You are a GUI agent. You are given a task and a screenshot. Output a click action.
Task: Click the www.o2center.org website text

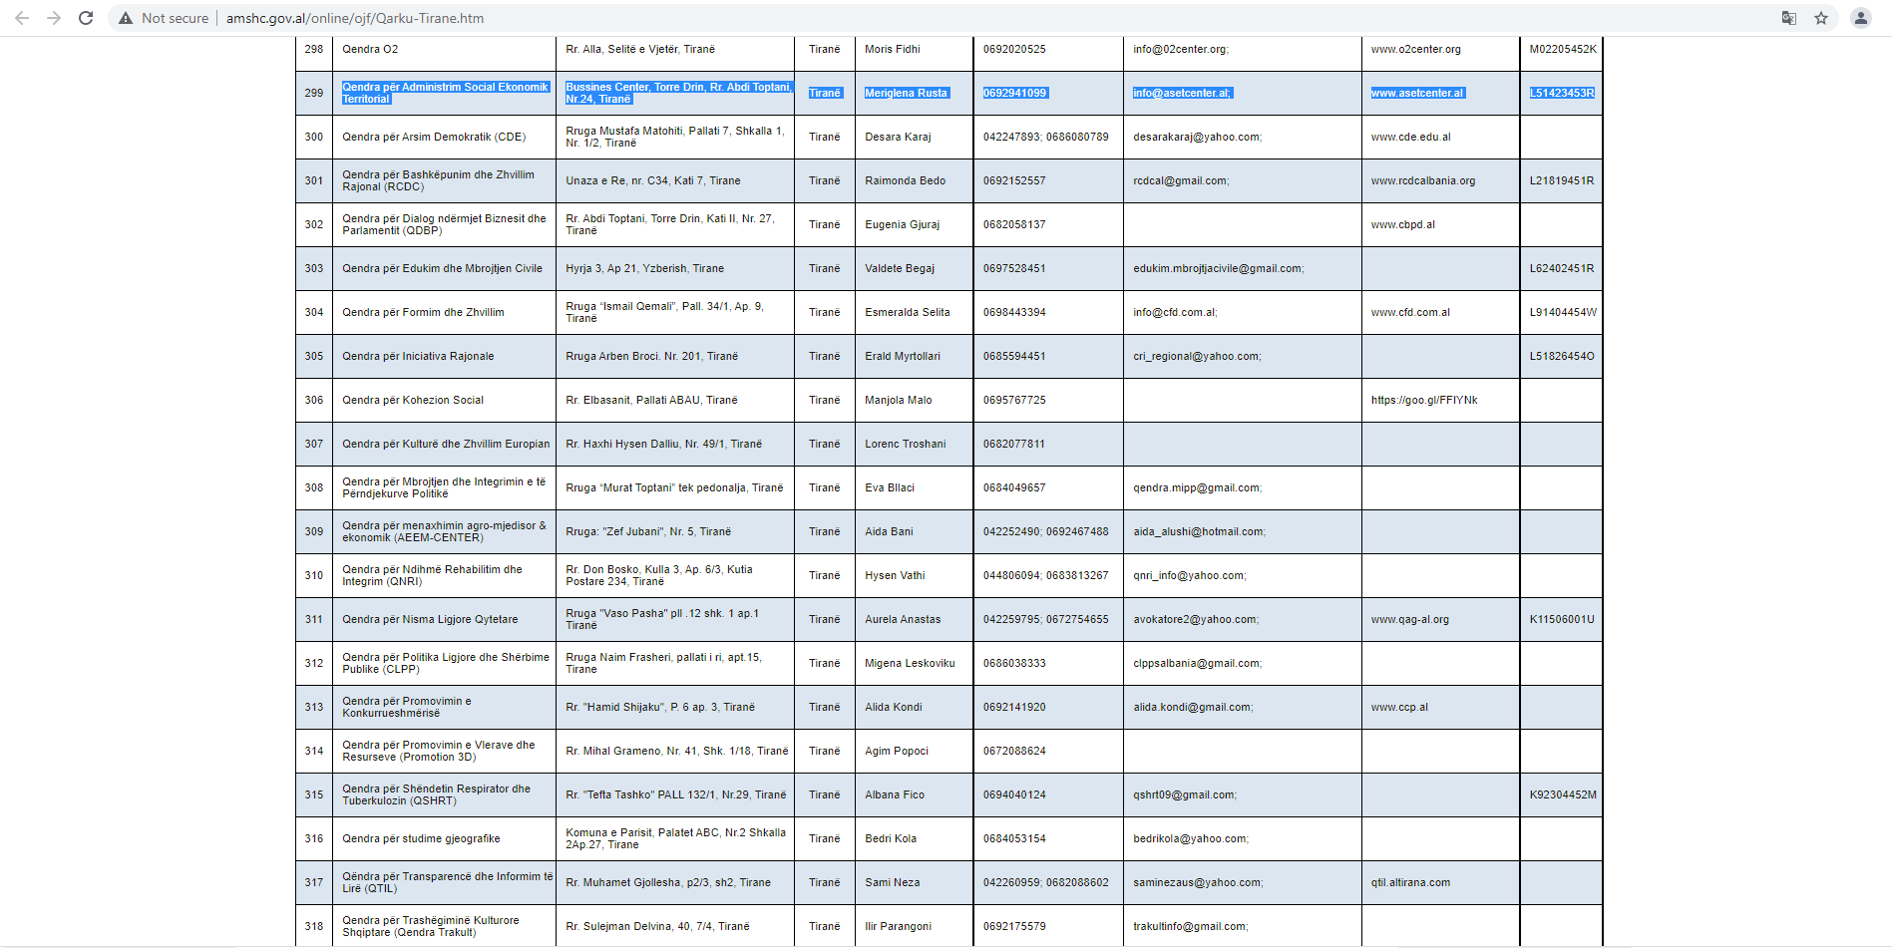pos(1415,50)
